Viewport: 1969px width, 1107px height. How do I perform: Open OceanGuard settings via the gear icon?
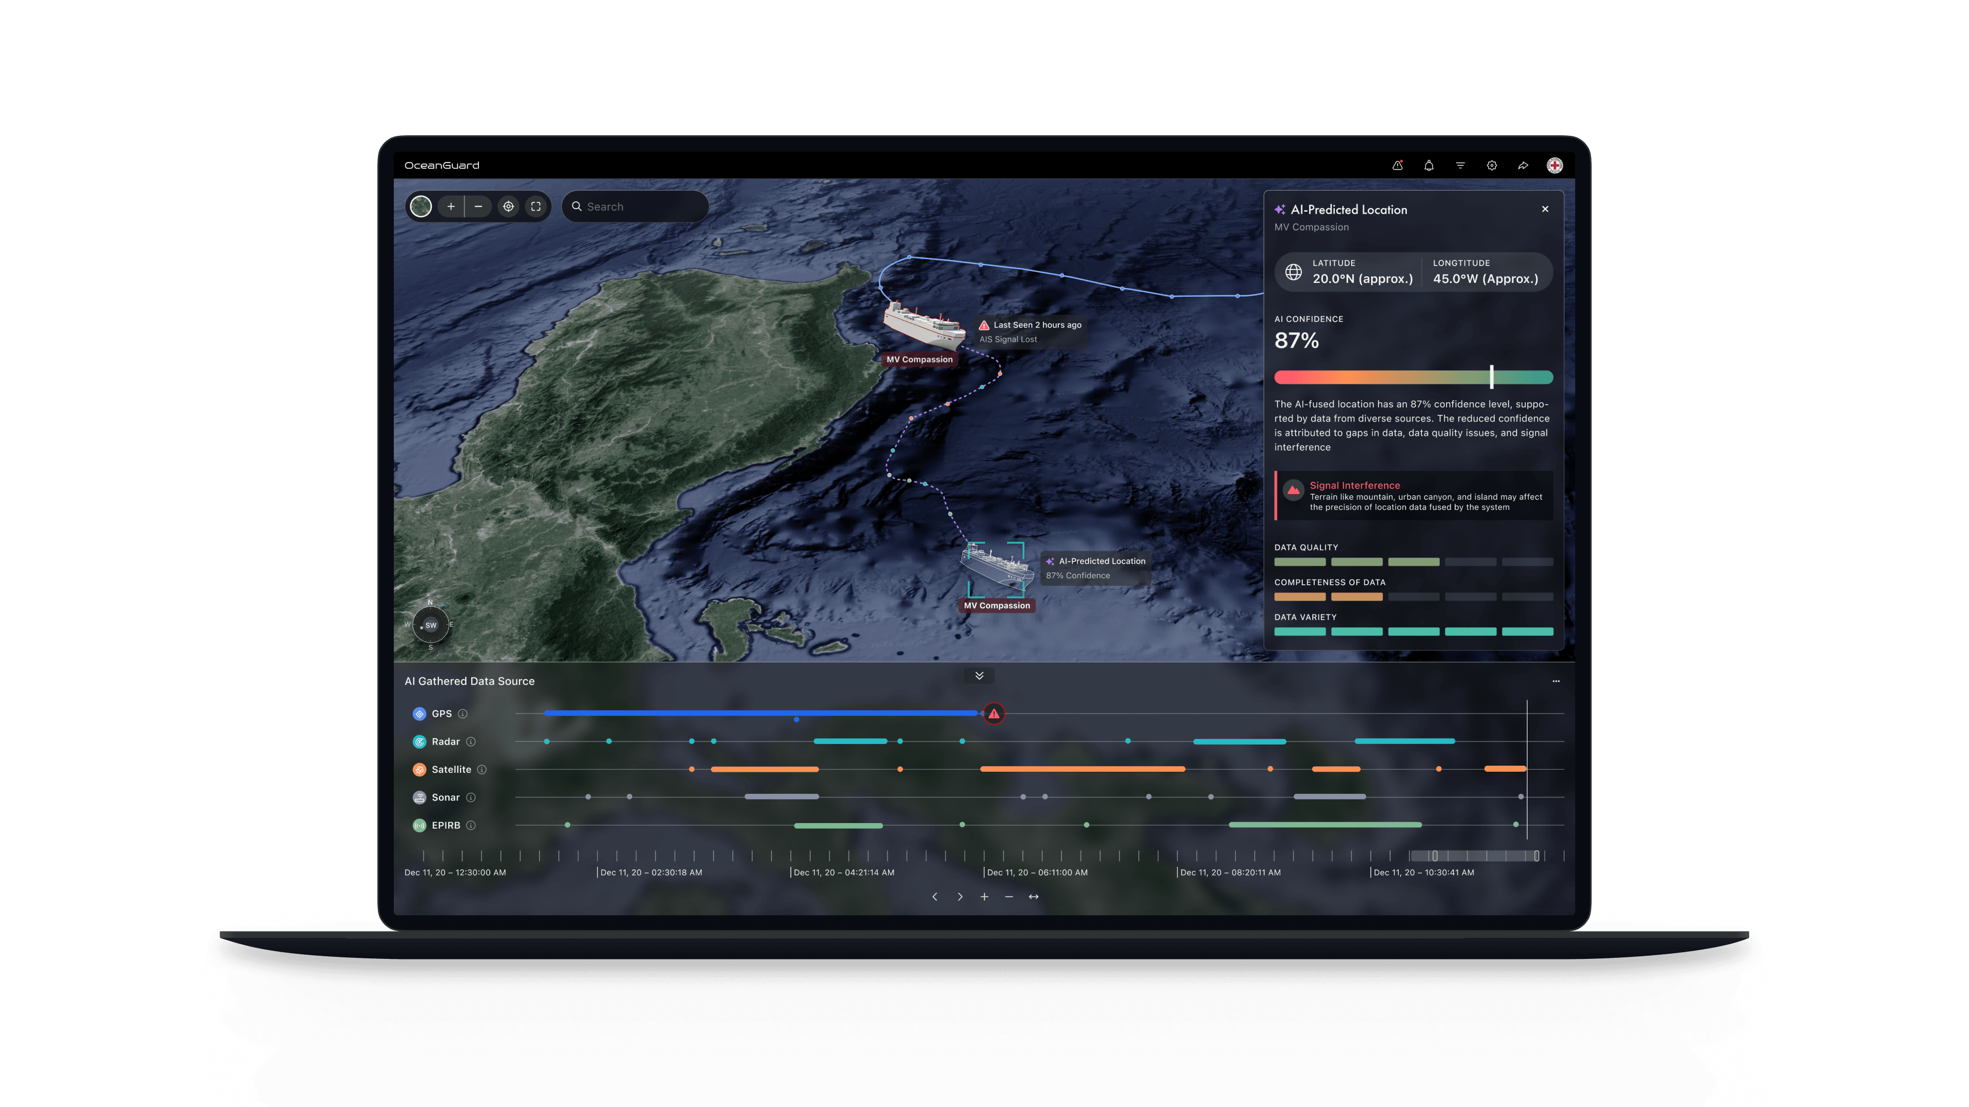click(1491, 165)
